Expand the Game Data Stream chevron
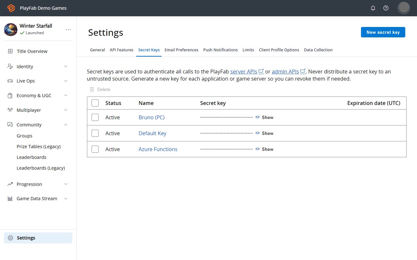Viewport: 417px width, 260px height. pyautogui.click(x=66, y=199)
